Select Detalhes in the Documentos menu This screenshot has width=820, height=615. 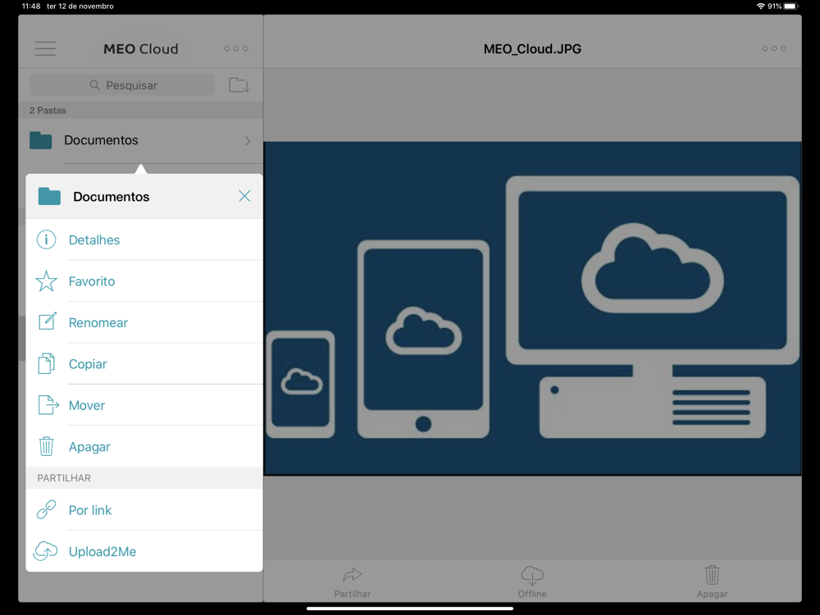pos(94,240)
